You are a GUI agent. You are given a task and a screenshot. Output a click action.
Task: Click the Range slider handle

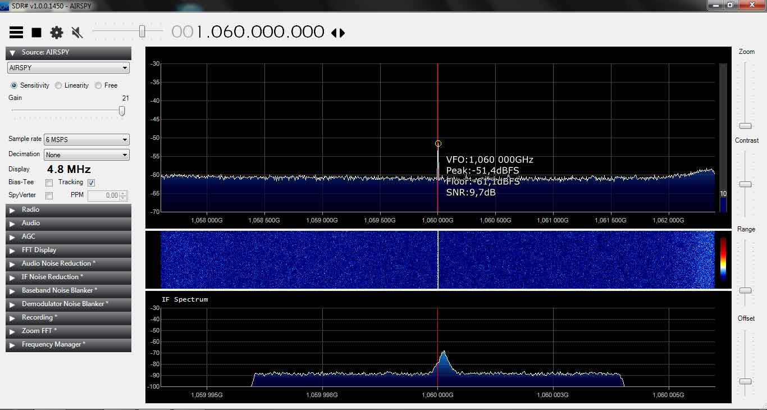point(745,290)
